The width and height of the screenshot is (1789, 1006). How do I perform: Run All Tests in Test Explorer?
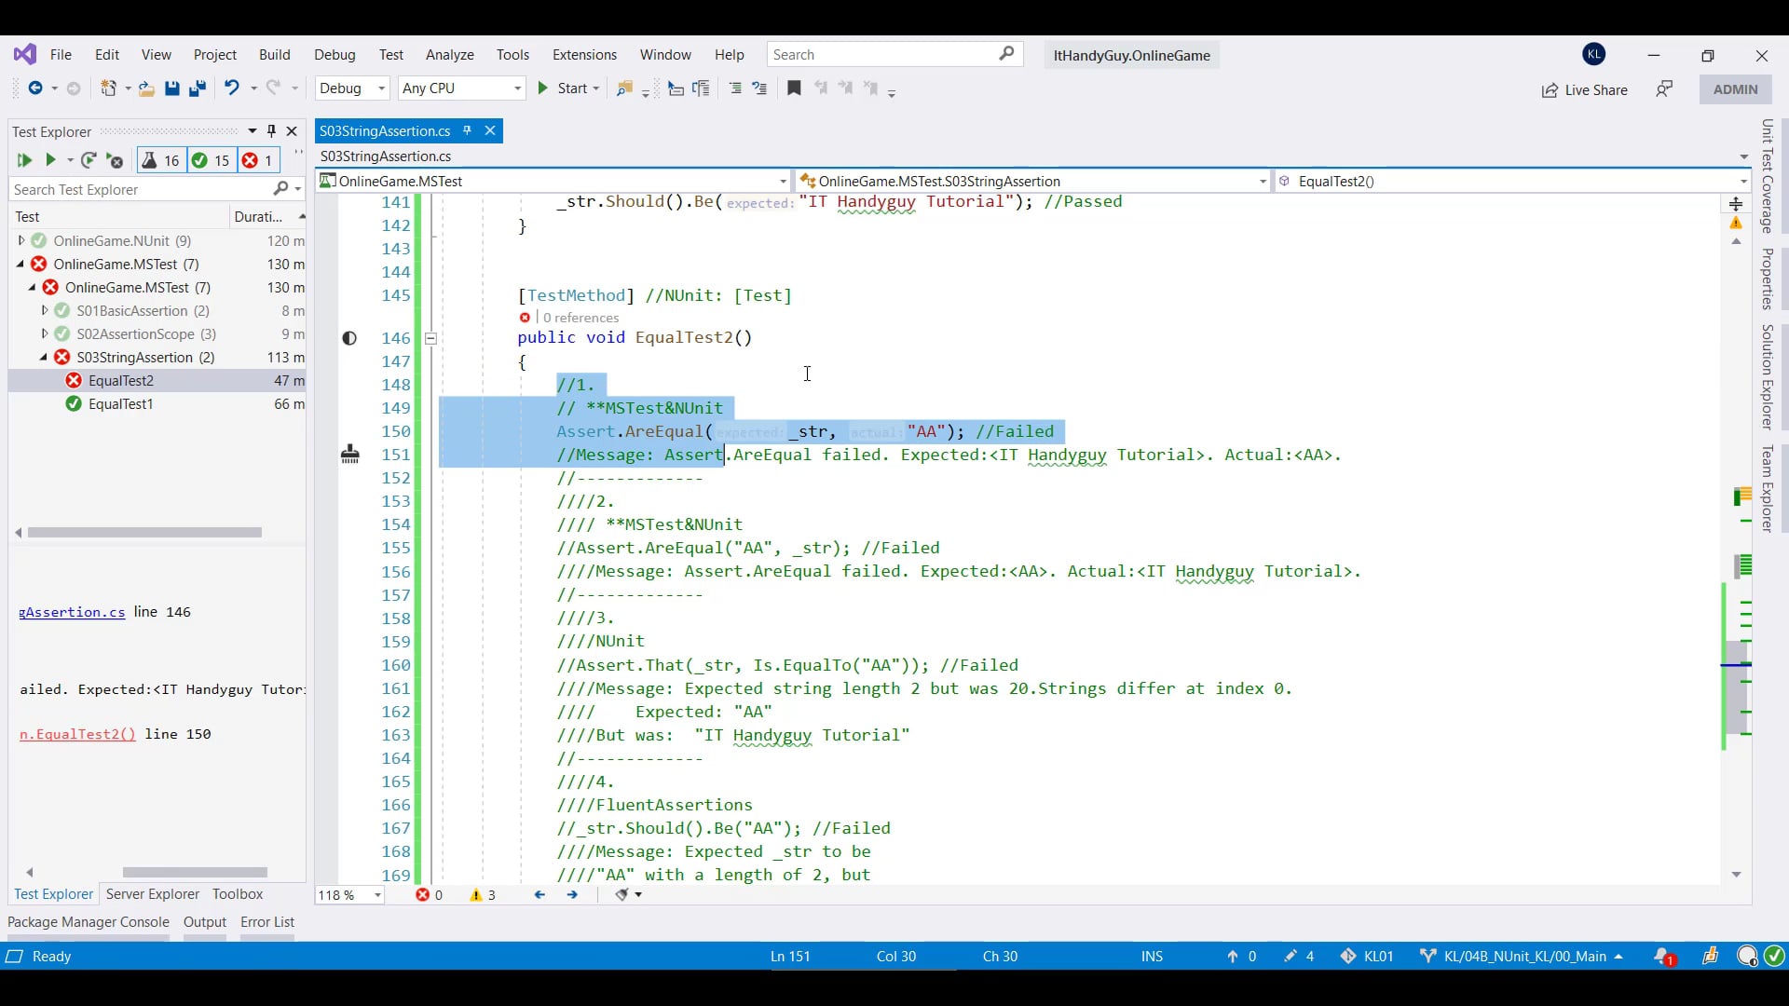[x=23, y=160]
